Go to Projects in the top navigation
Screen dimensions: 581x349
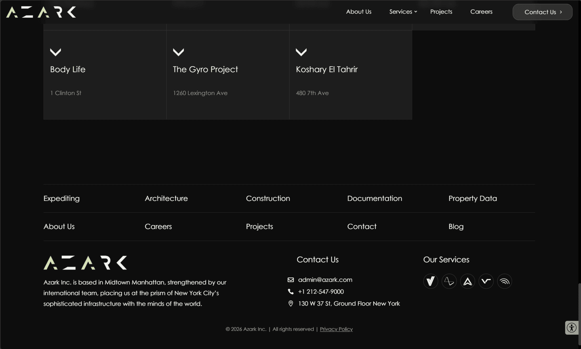pos(441,12)
